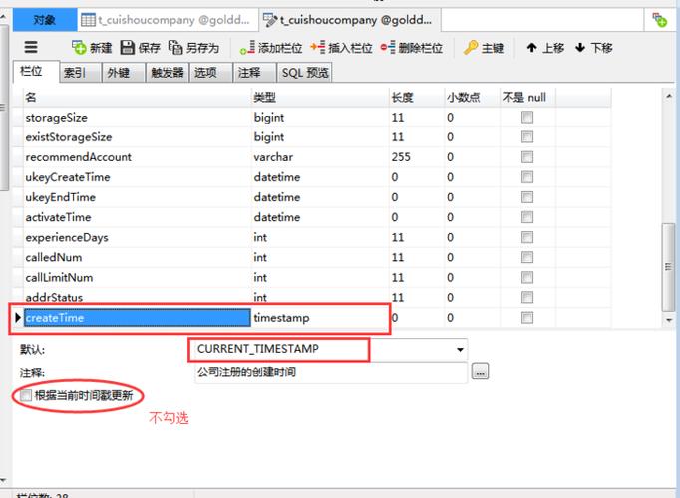This screenshot has width=680, height=498.
Task: Click the 注释 comment input field
Action: (331, 373)
